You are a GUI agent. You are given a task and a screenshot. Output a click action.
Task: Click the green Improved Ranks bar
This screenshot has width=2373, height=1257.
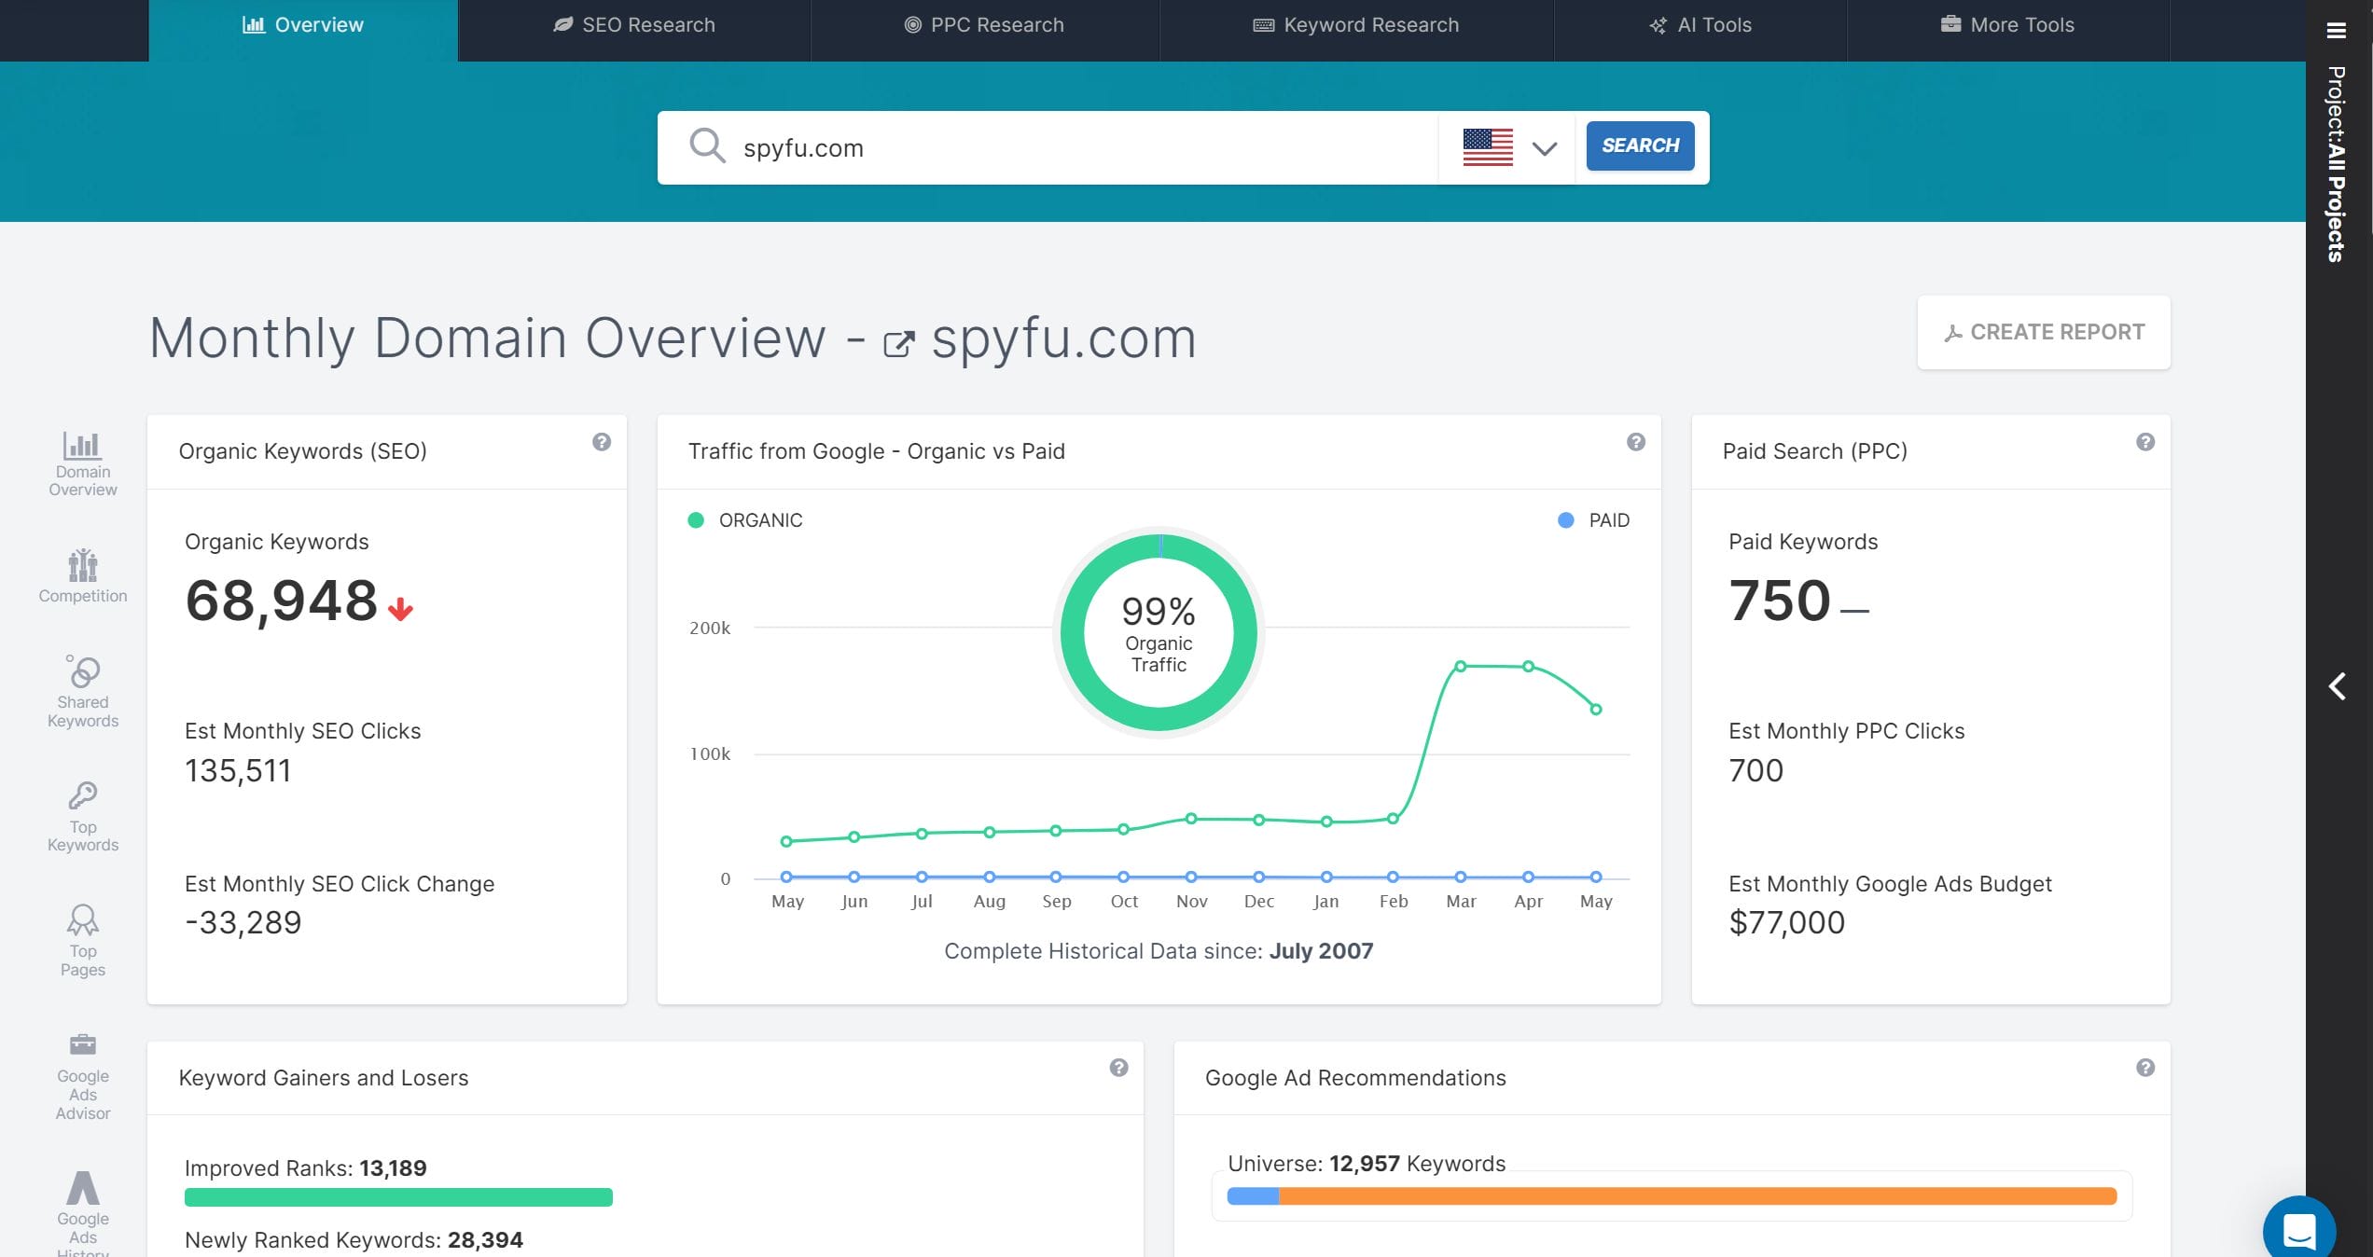click(398, 1196)
